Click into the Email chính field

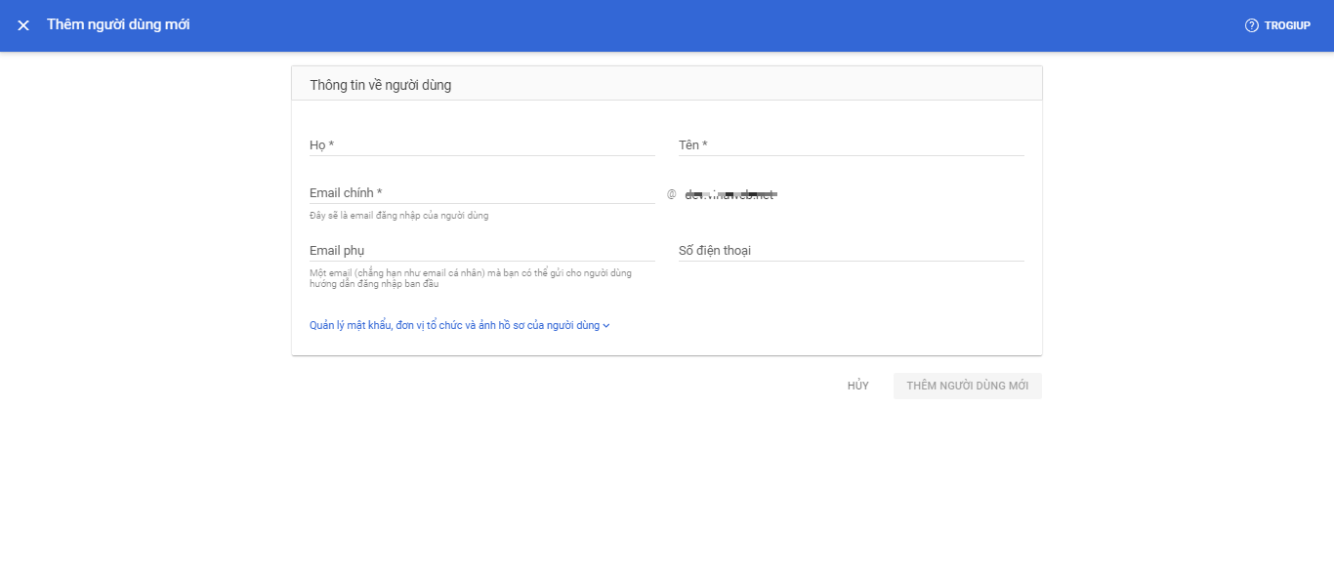pyautogui.click(x=481, y=193)
